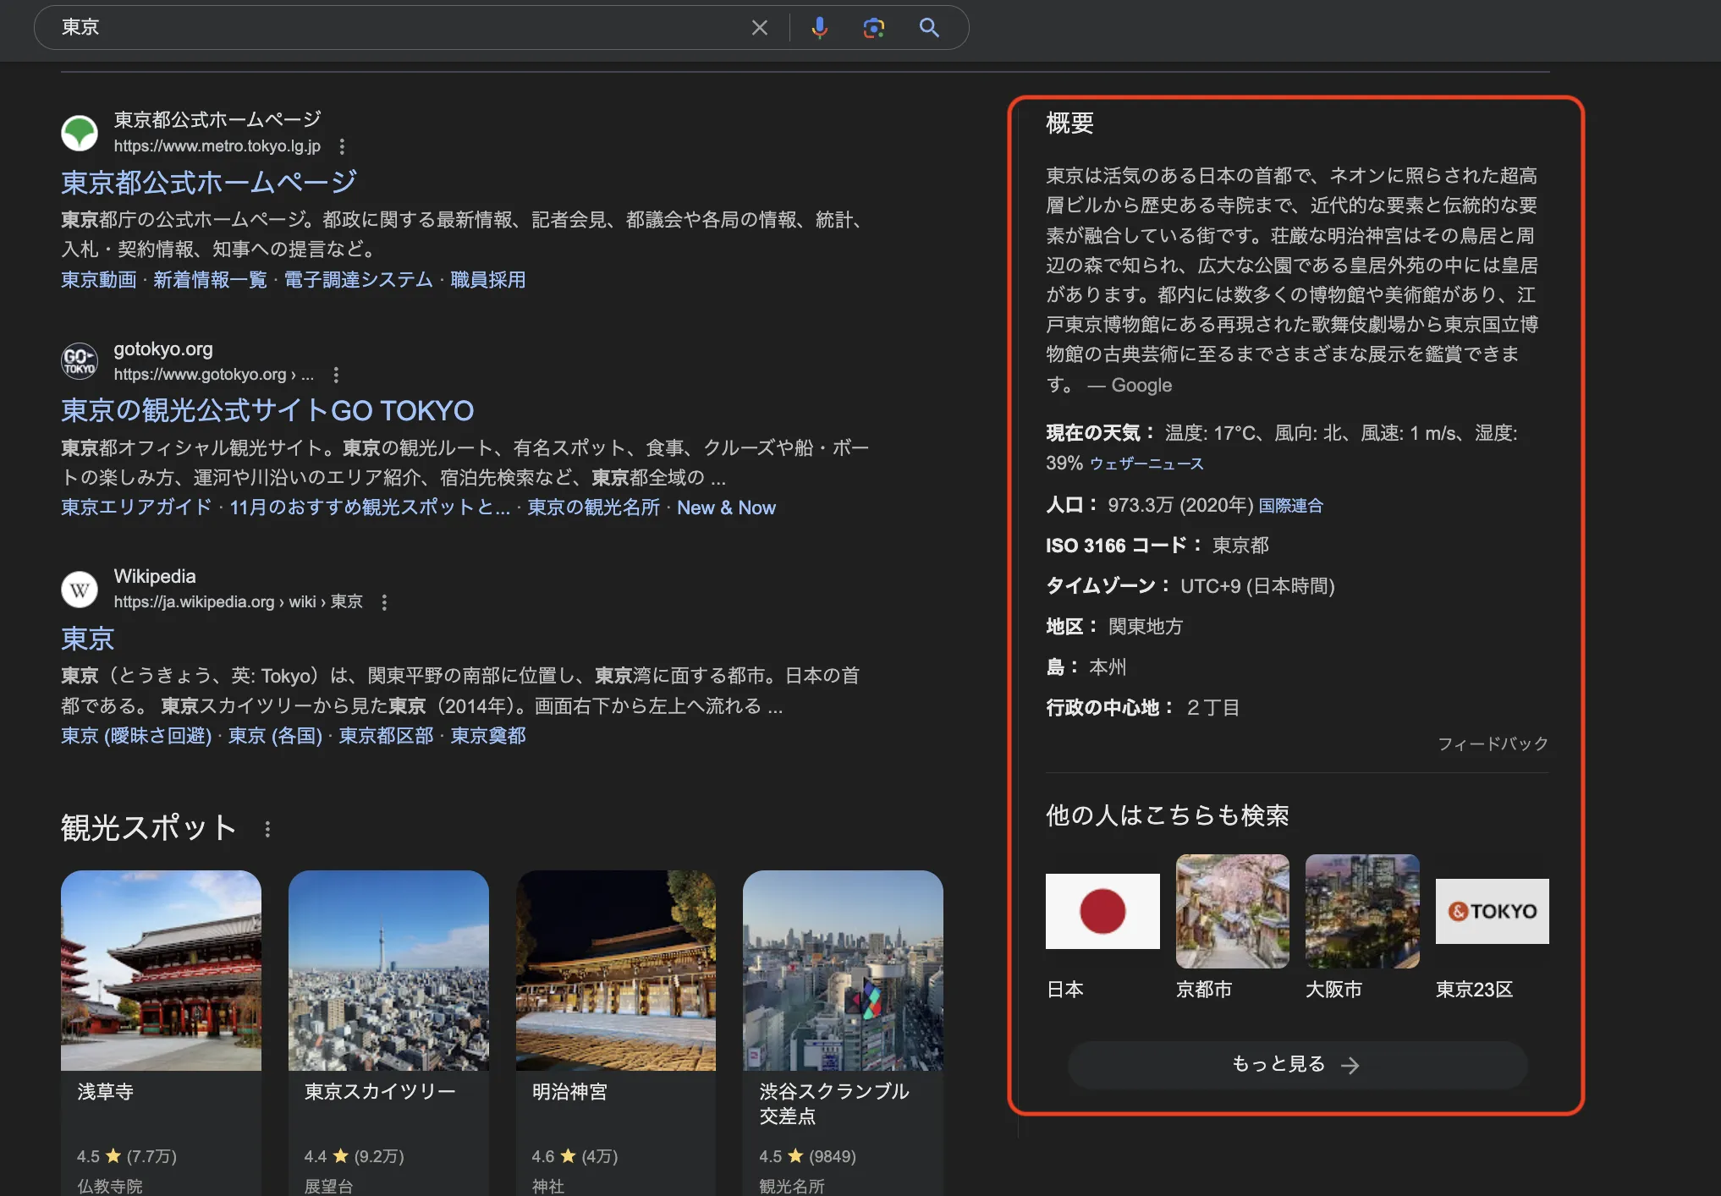Follow the 東京奠都 sitelink

tap(487, 736)
